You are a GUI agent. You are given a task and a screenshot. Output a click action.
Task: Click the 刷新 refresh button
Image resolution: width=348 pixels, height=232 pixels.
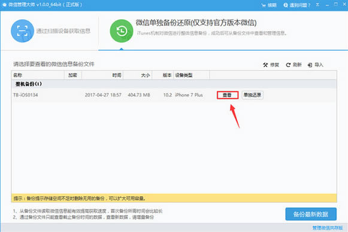pyautogui.click(x=294, y=65)
